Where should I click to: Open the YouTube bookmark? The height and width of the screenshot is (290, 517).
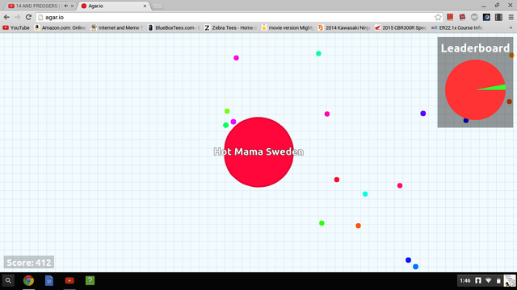pyautogui.click(x=16, y=27)
